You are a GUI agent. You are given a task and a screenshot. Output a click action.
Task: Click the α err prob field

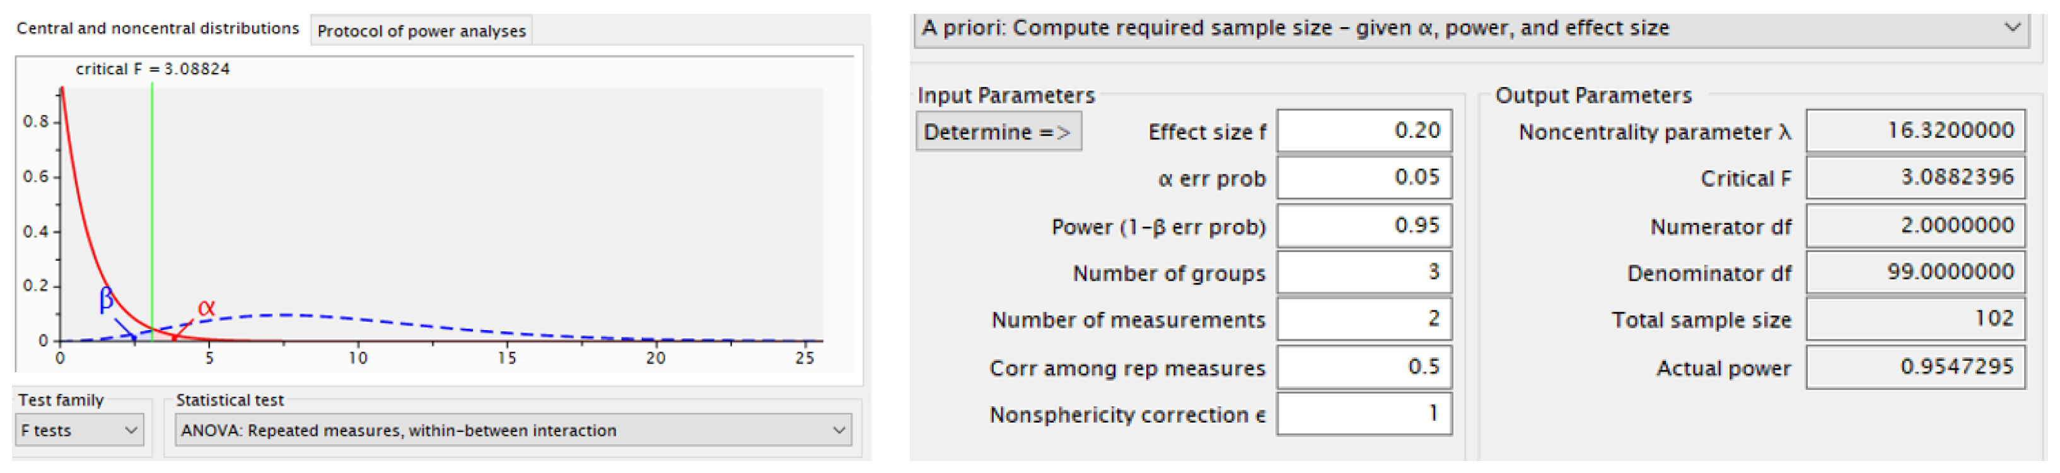tap(1363, 178)
